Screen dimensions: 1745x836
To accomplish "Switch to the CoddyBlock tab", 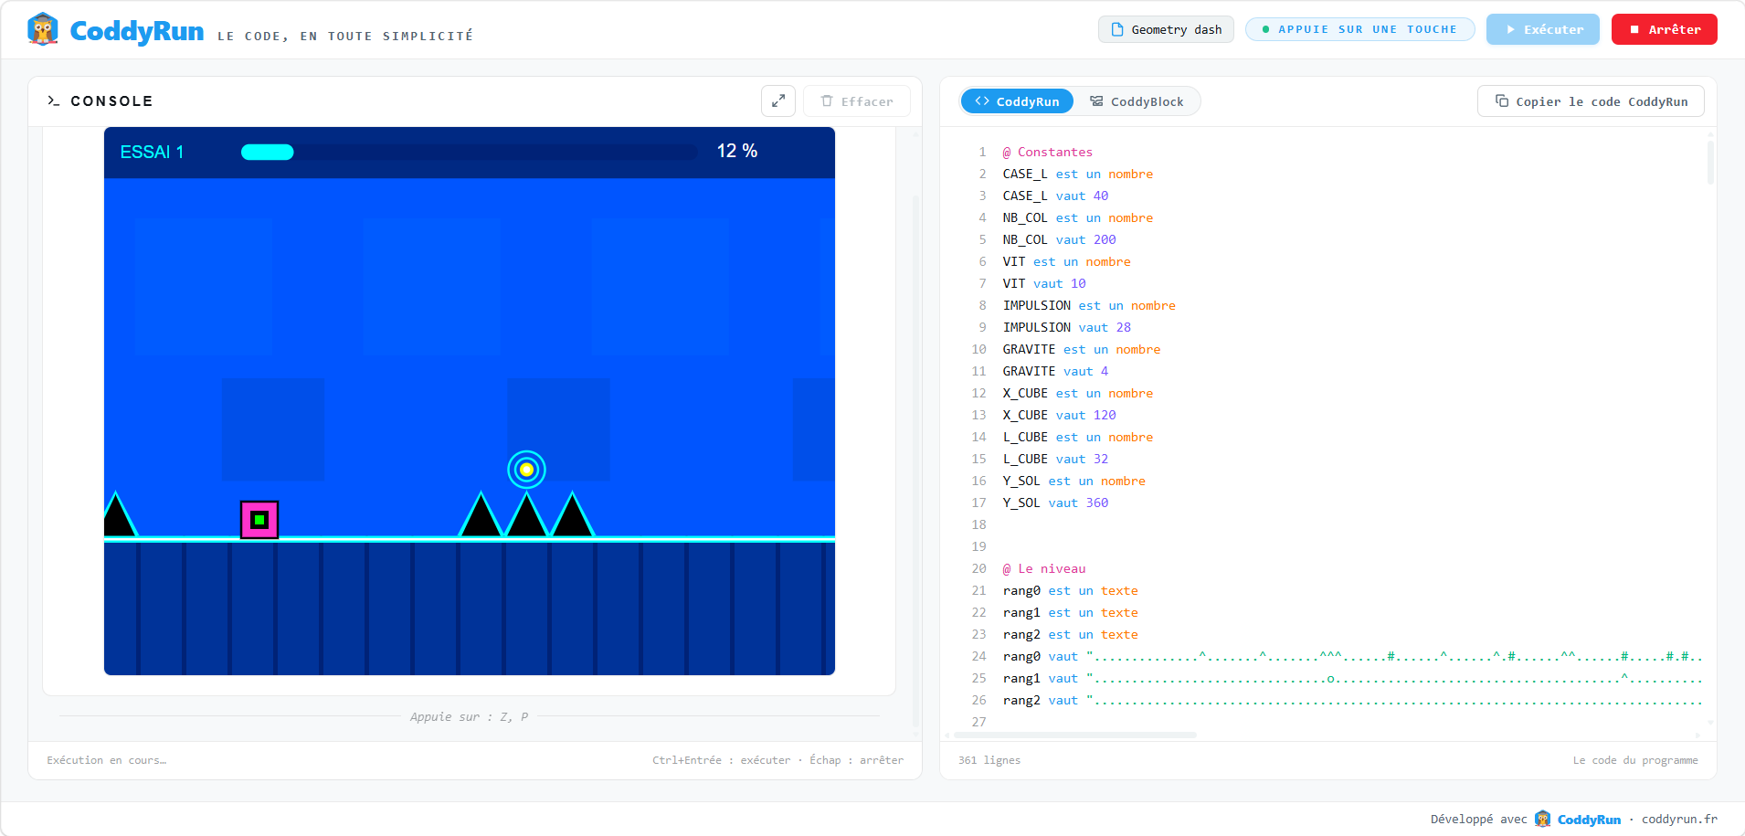I will pyautogui.click(x=1137, y=101).
